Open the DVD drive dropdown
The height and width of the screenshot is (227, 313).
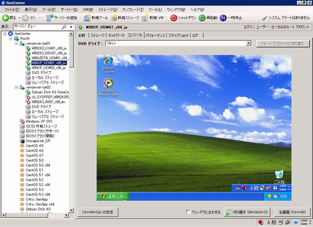[x=248, y=43]
